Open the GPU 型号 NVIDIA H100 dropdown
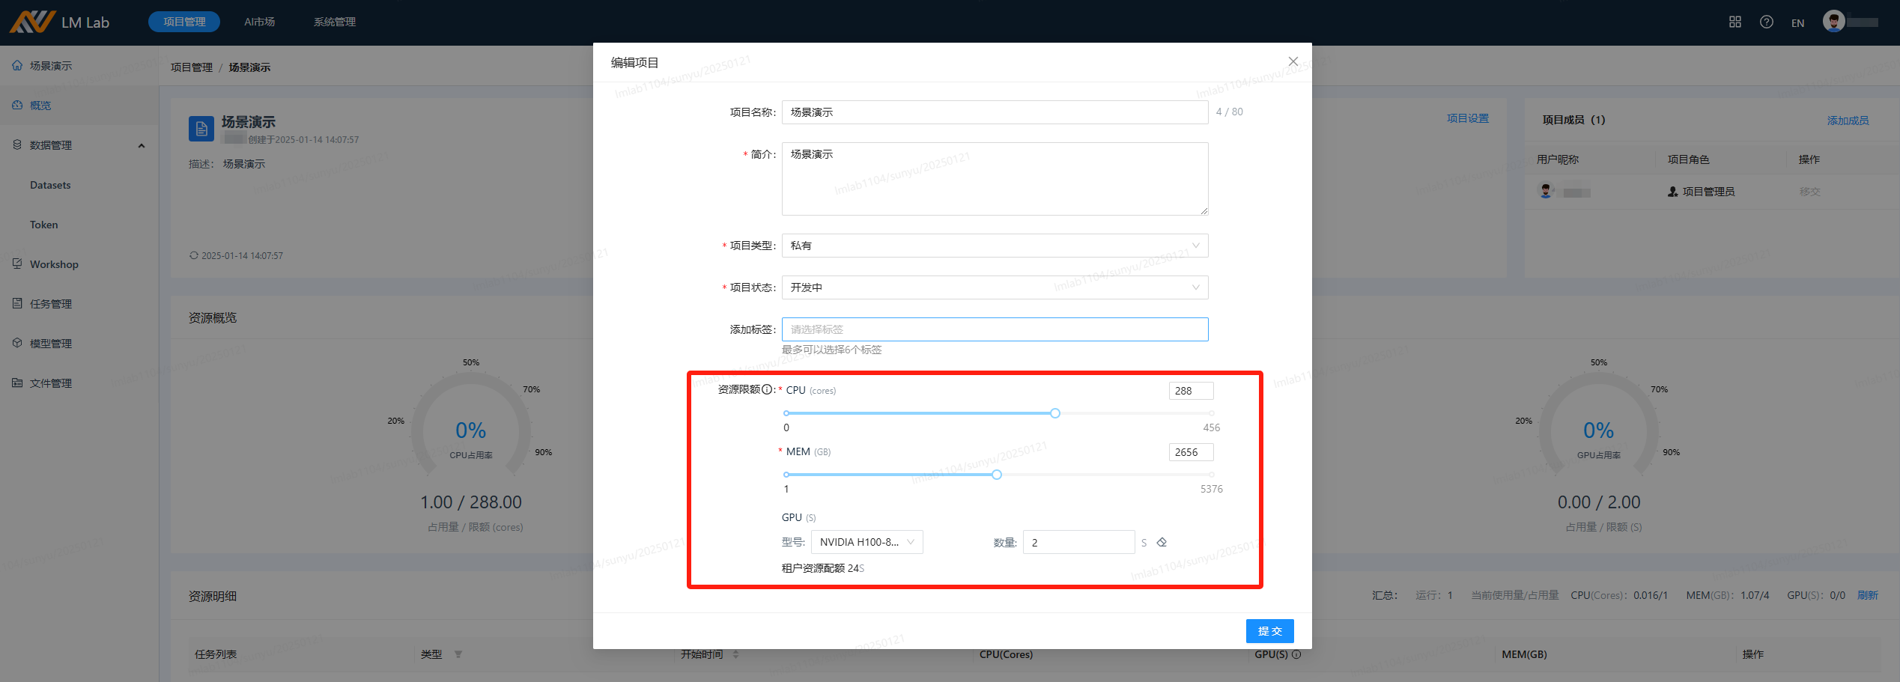This screenshot has height=682, width=1900. [x=866, y=542]
